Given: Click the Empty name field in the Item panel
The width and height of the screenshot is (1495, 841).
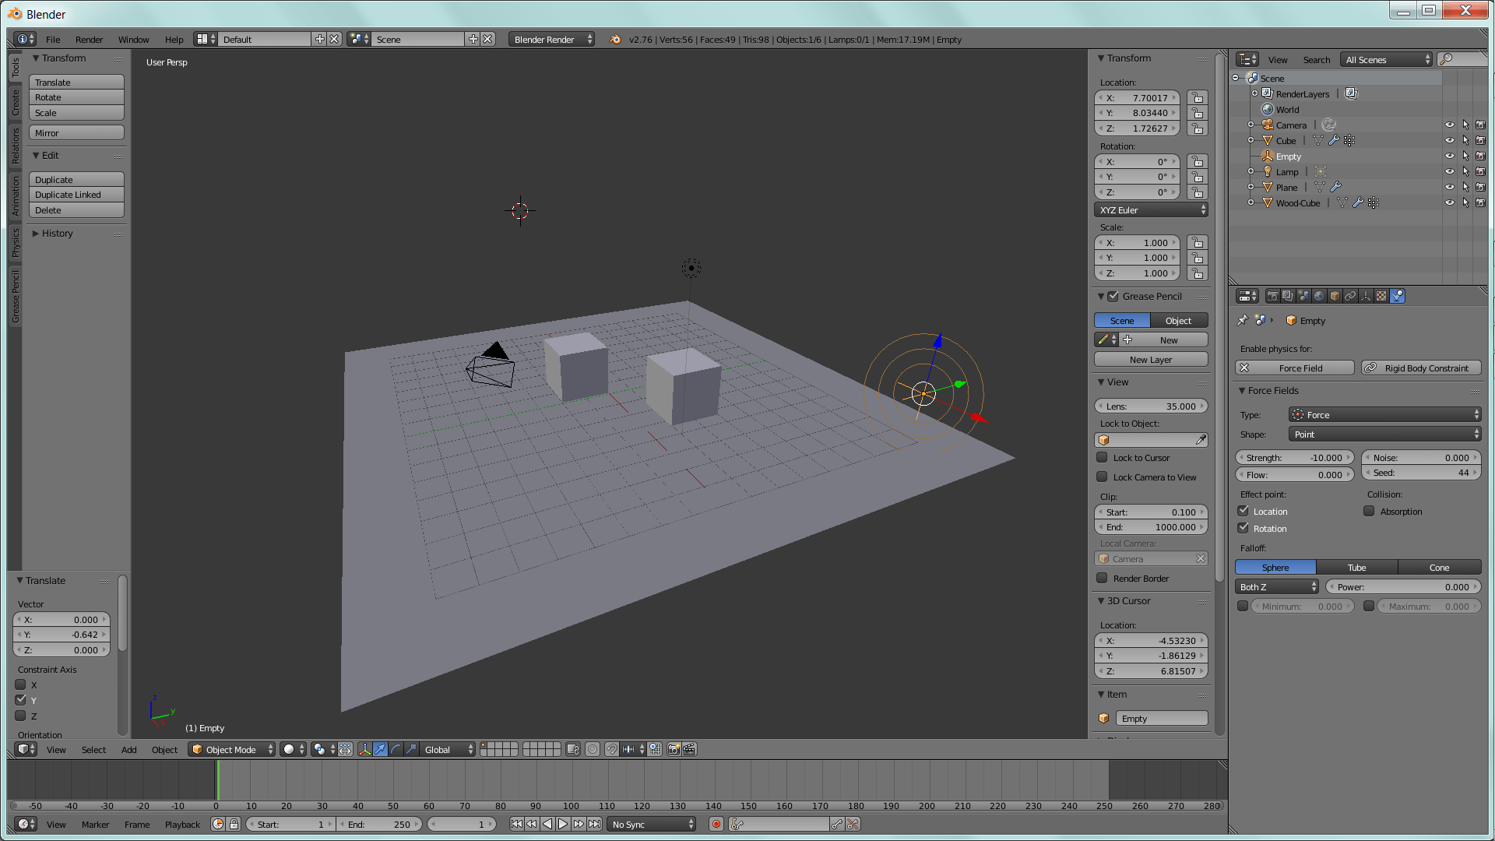Looking at the screenshot, I should point(1162,718).
